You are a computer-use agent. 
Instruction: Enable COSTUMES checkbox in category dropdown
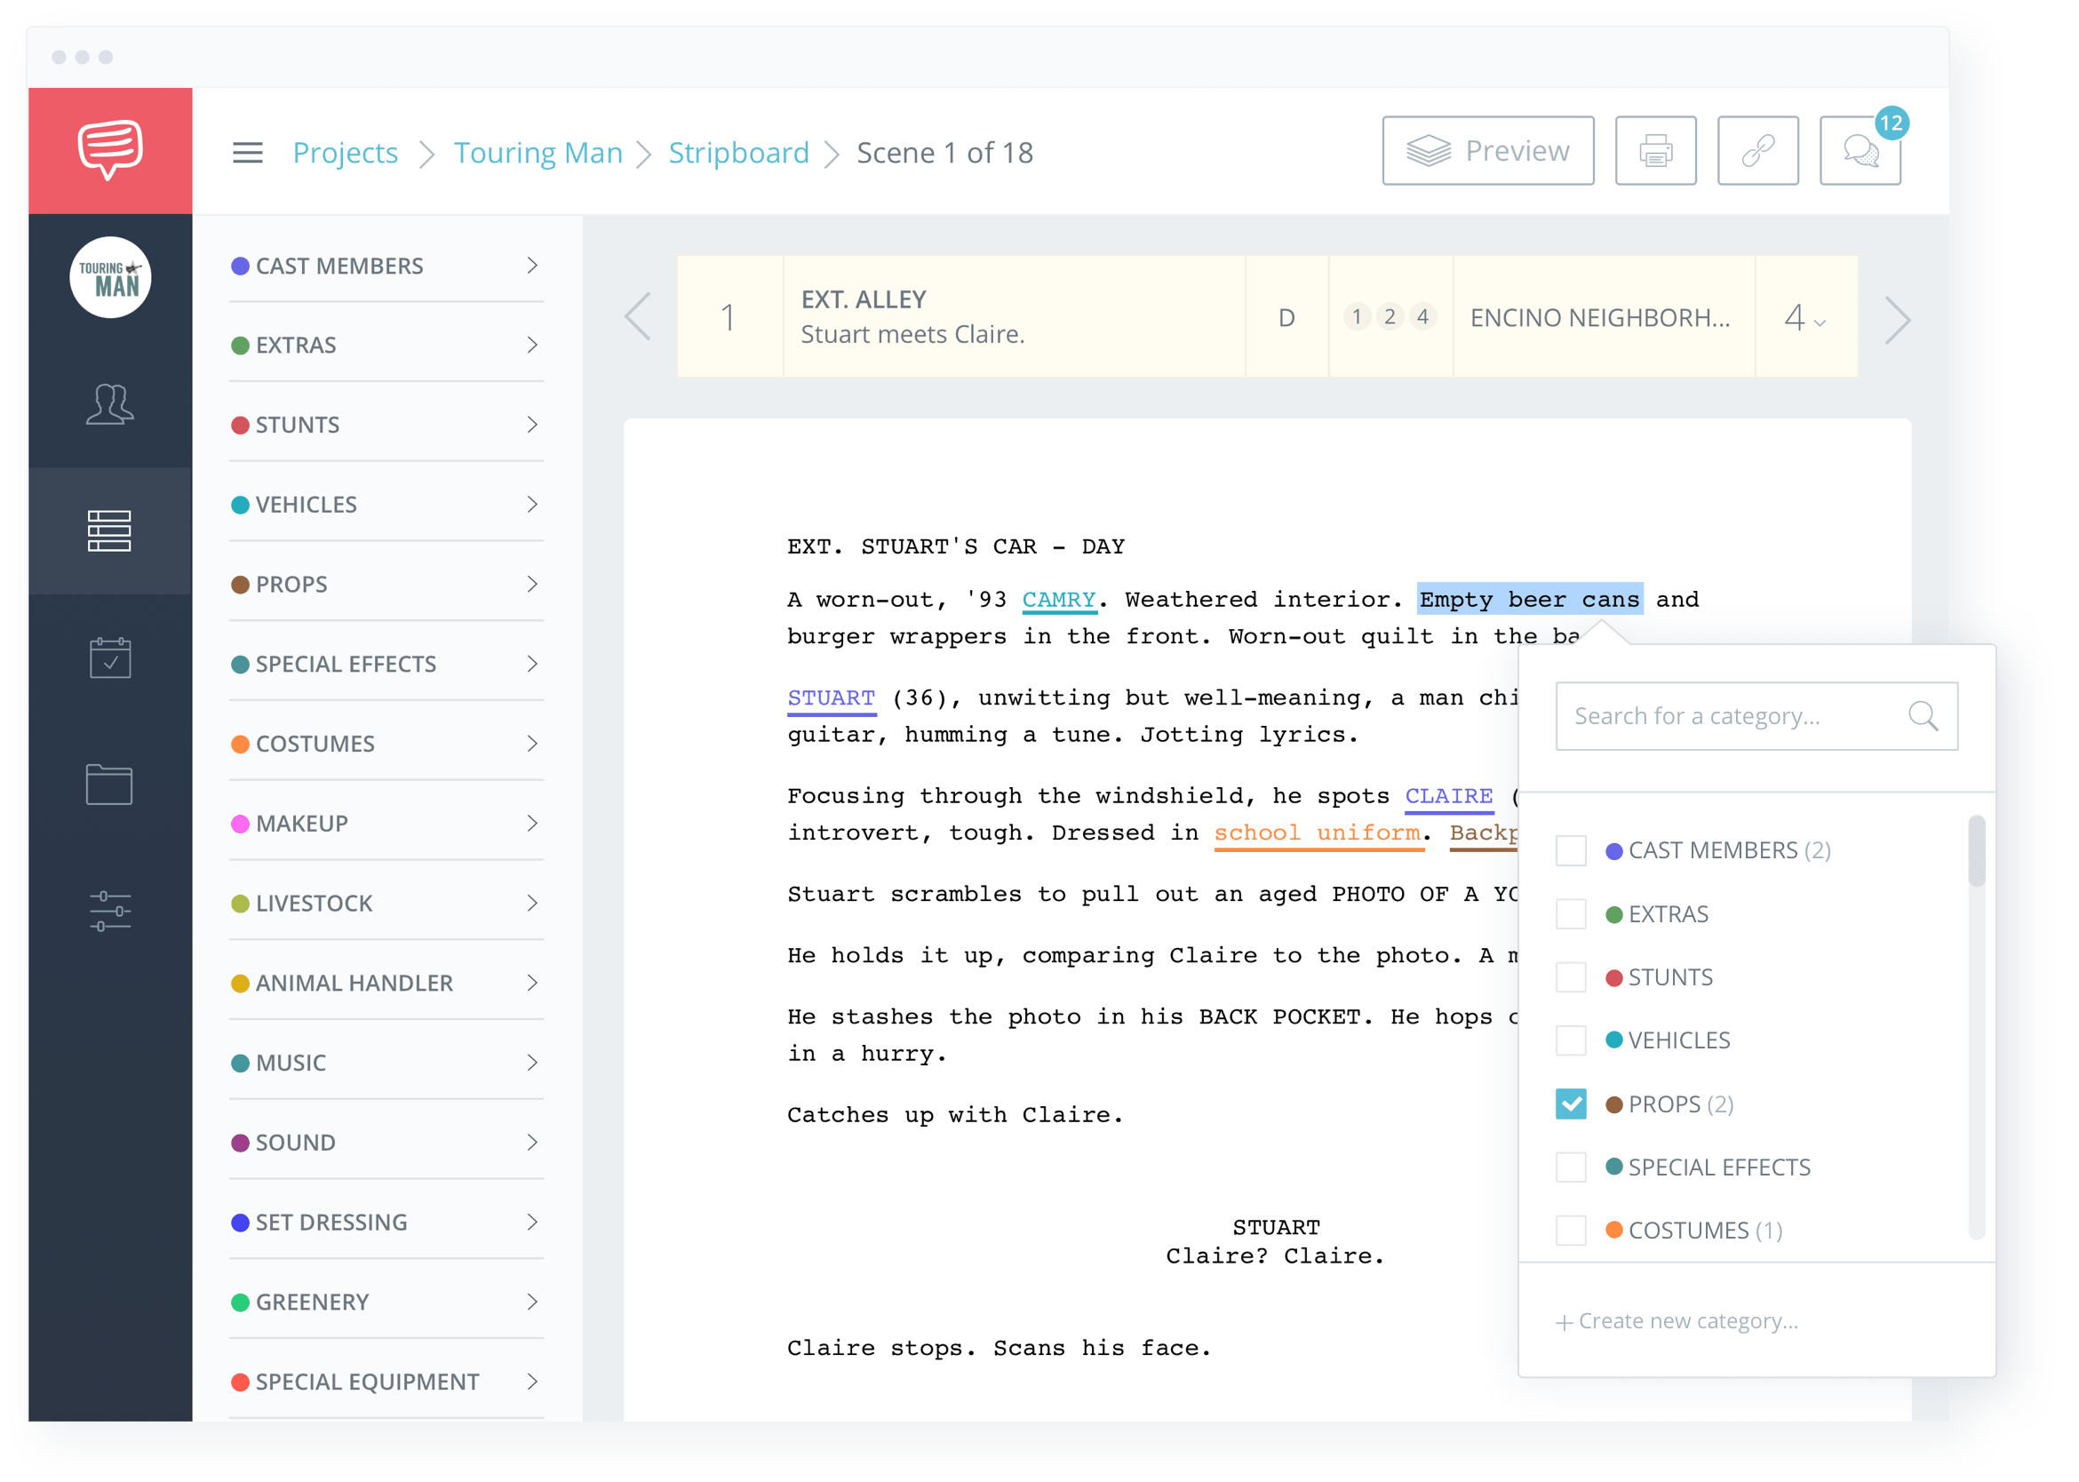1579,1231
